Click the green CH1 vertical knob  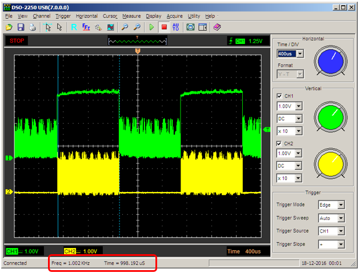tap(330, 117)
